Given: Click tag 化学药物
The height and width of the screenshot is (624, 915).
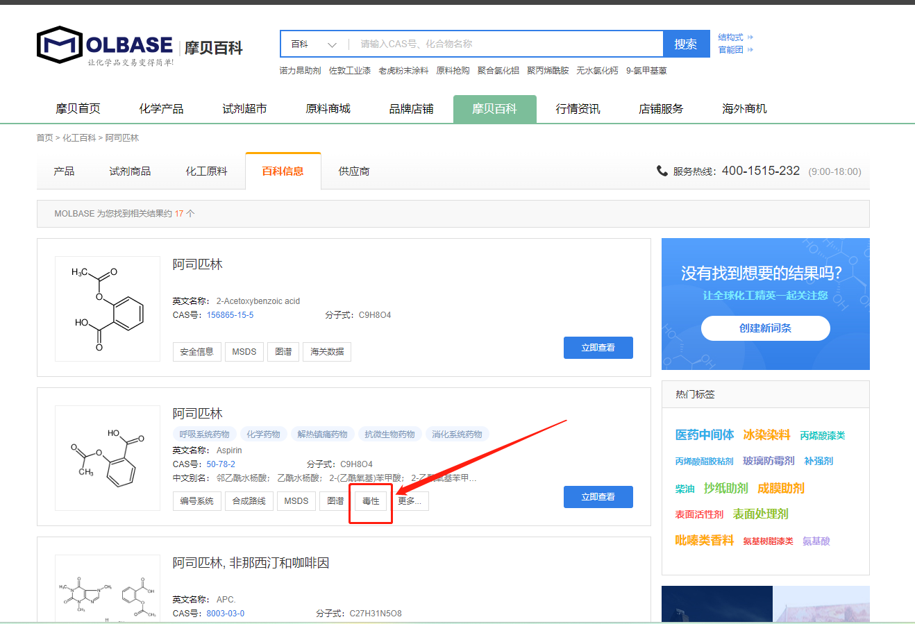Looking at the screenshot, I should point(264,435).
